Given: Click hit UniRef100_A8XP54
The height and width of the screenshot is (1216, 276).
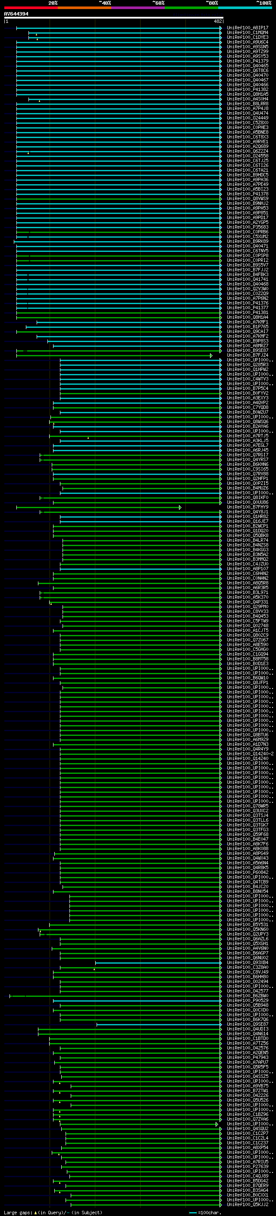Looking at the screenshot, I should tap(247, 1147).
